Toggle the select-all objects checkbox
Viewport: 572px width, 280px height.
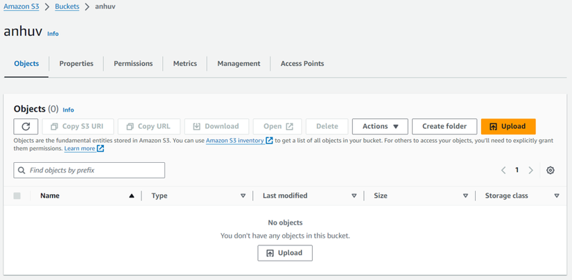(17, 196)
